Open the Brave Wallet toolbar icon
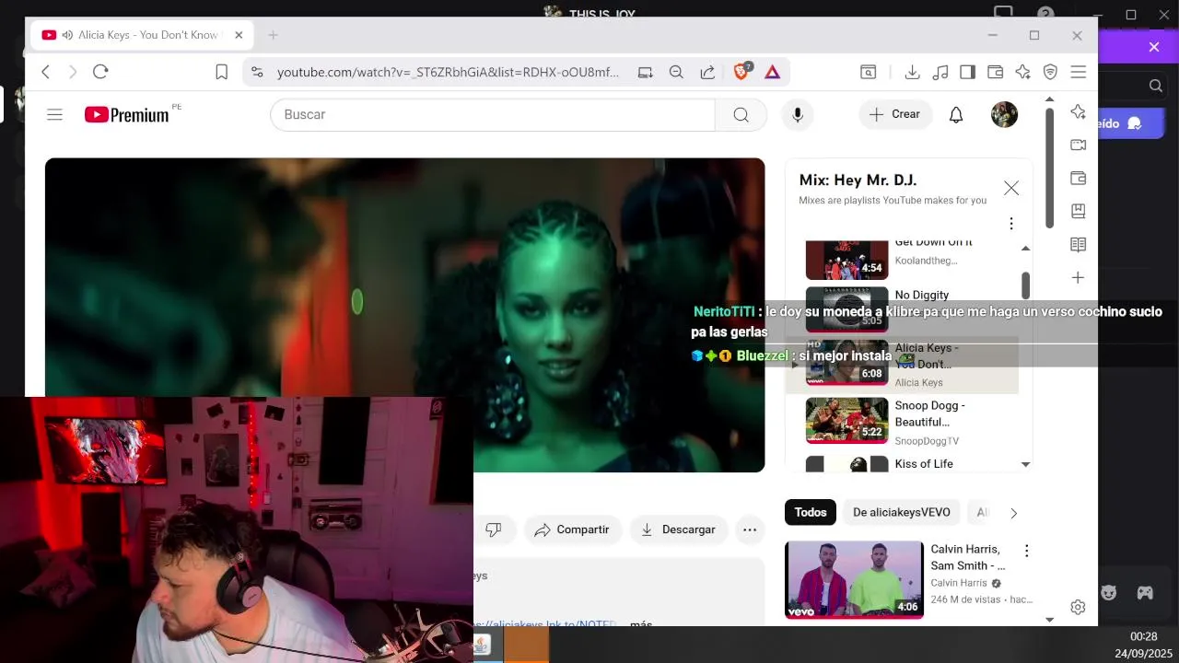The height and width of the screenshot is (663, 1179). (995, 72)
